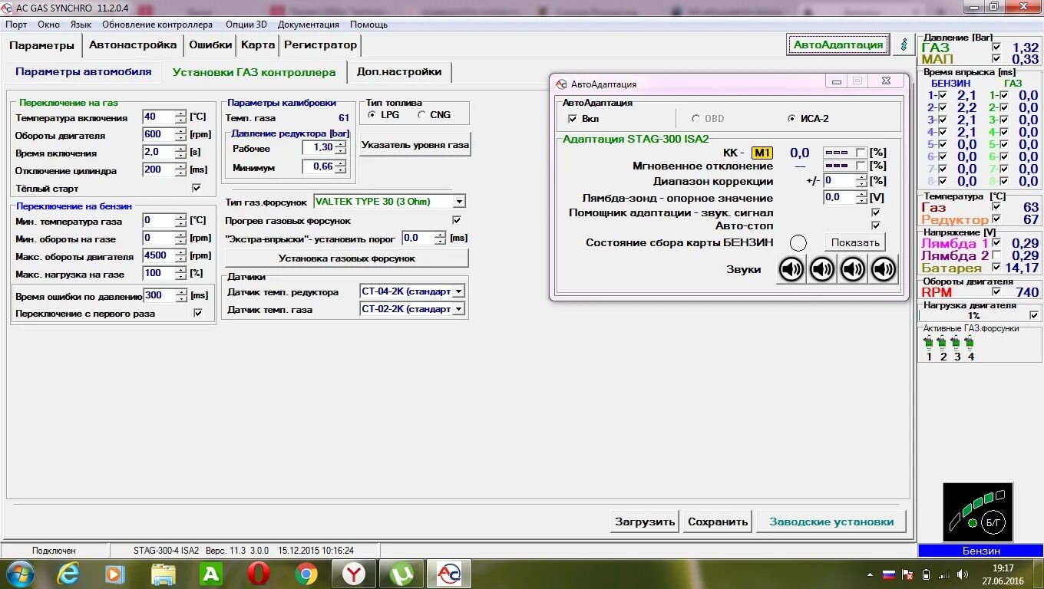The width and height of the screenshot is (1044, 589).
Task: Open Windows Explorer folder on taskbar
Action: 163,574
